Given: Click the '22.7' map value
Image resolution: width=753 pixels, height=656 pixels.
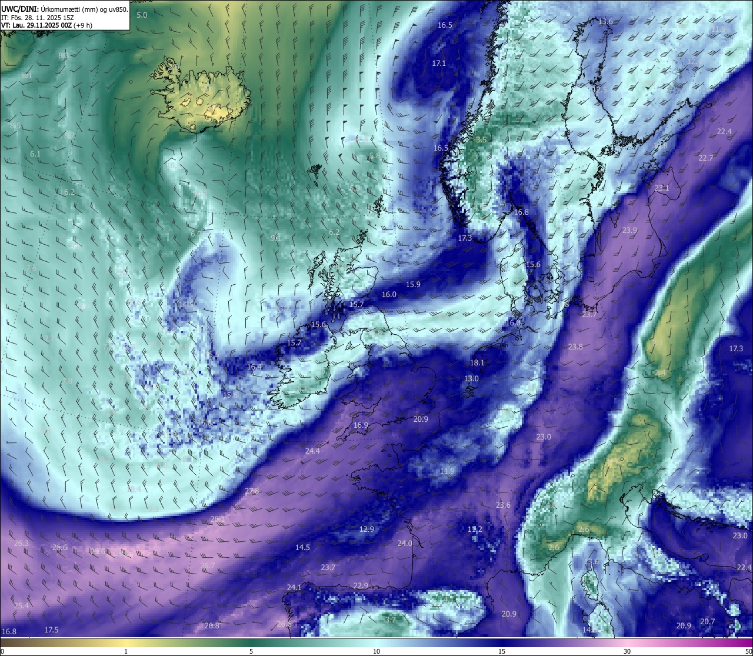Looking at the screenshot, I should pos(706,158).
